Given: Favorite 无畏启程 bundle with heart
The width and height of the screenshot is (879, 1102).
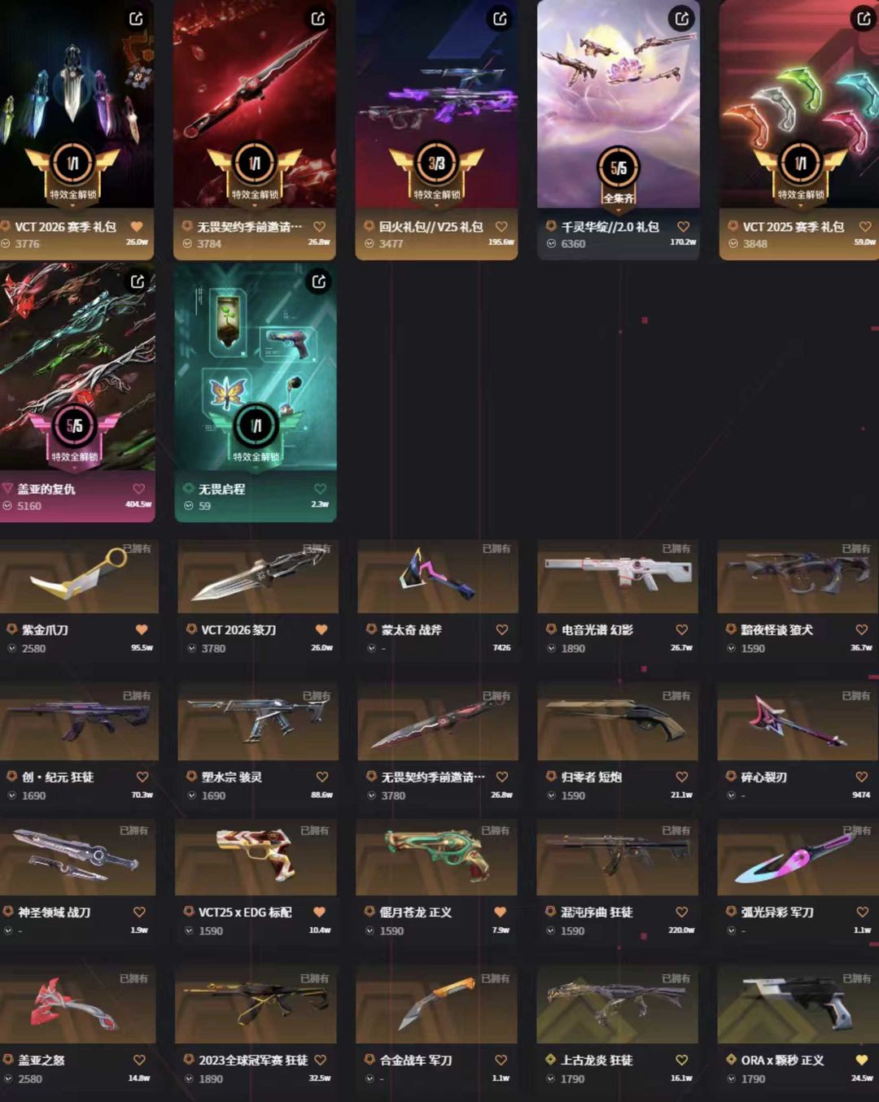Looking at the screenshot, I should (320, 489).
